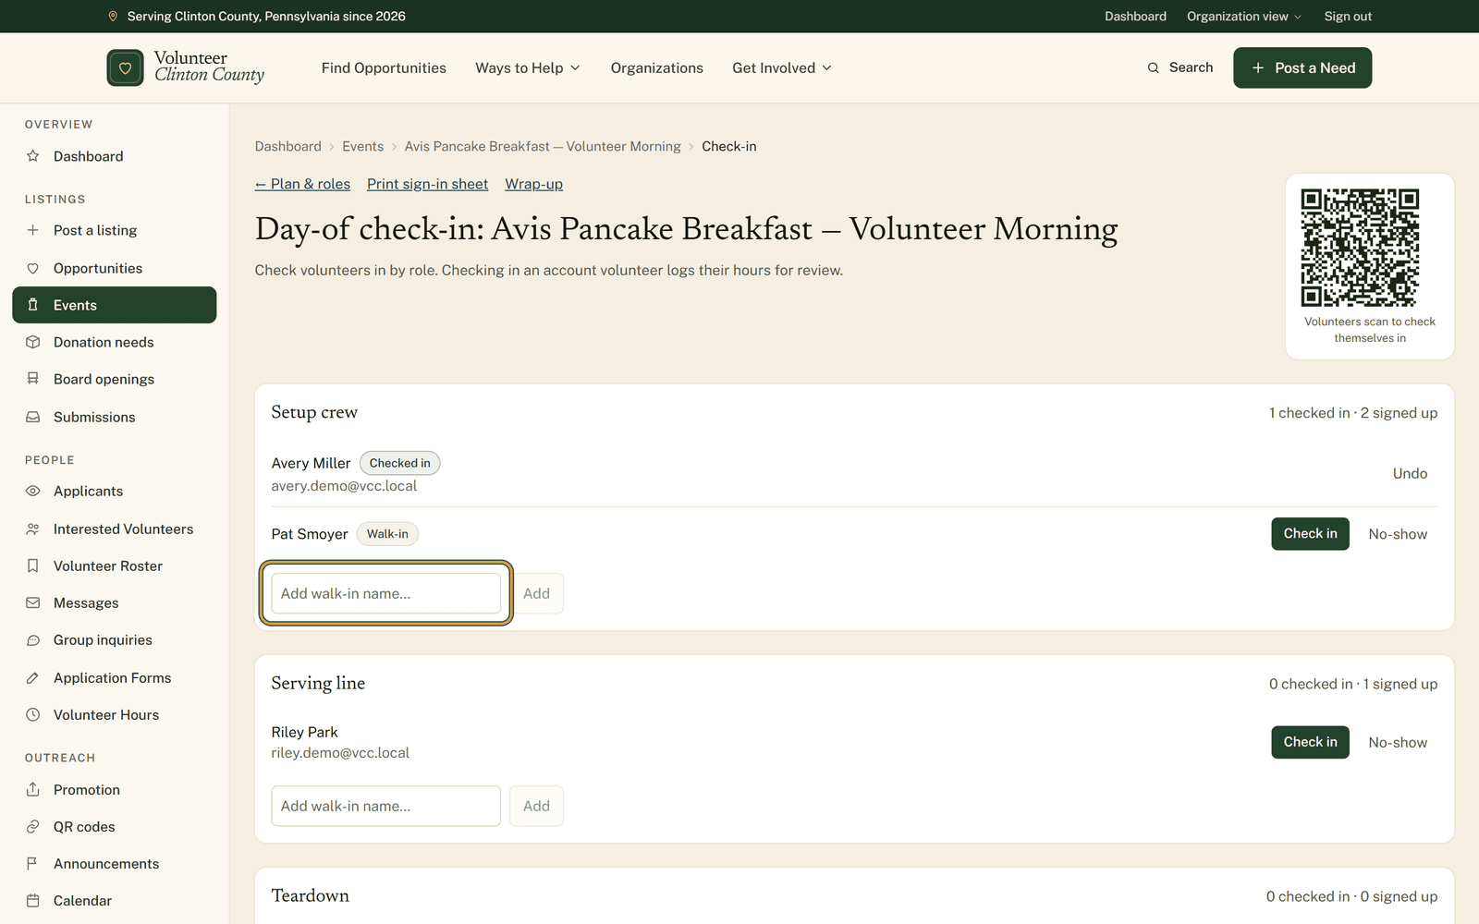Click the Walk-in badge for Pat Smoyer
Image resolution: width=1479 pixels, height=924 pixels.
click(387, 534)
